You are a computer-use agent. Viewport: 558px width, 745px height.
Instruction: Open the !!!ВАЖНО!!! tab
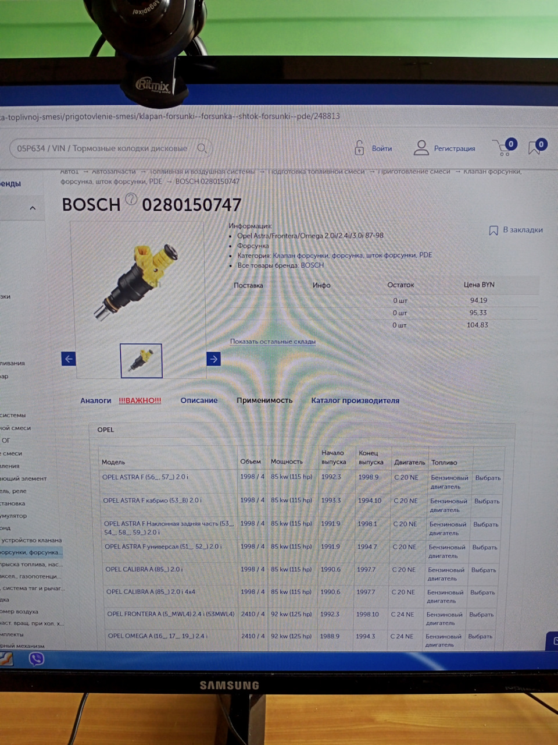pos(139,400)
